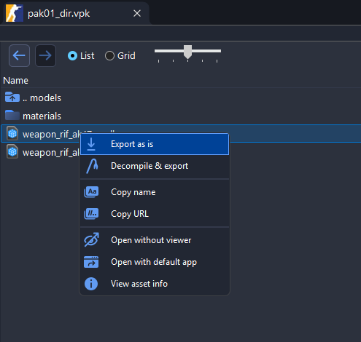Click the Export download arrow icon
Screen dimensions: 361x342
tap(91, 144)
